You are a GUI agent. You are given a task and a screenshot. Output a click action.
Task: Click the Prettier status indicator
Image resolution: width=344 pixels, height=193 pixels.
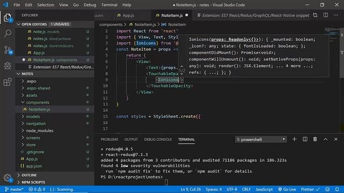tap(310, 189)
